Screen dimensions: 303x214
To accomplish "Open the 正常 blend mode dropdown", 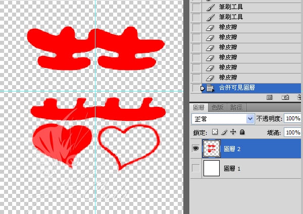I will (223, 119).
